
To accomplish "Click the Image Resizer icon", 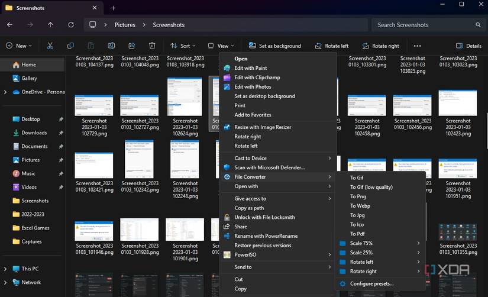I will [x=227, y=127].
